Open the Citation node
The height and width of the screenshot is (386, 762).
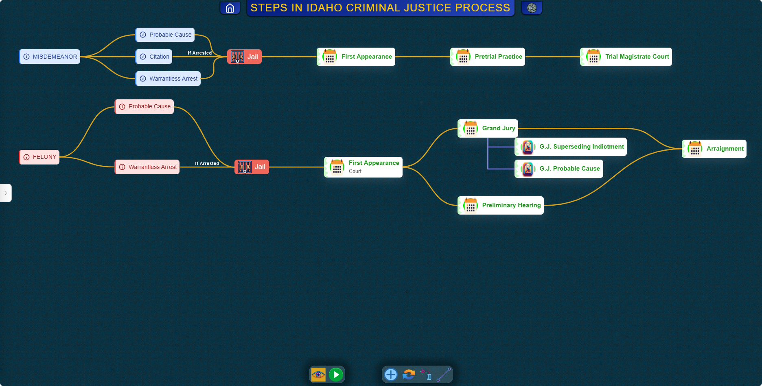pos(154,57)
